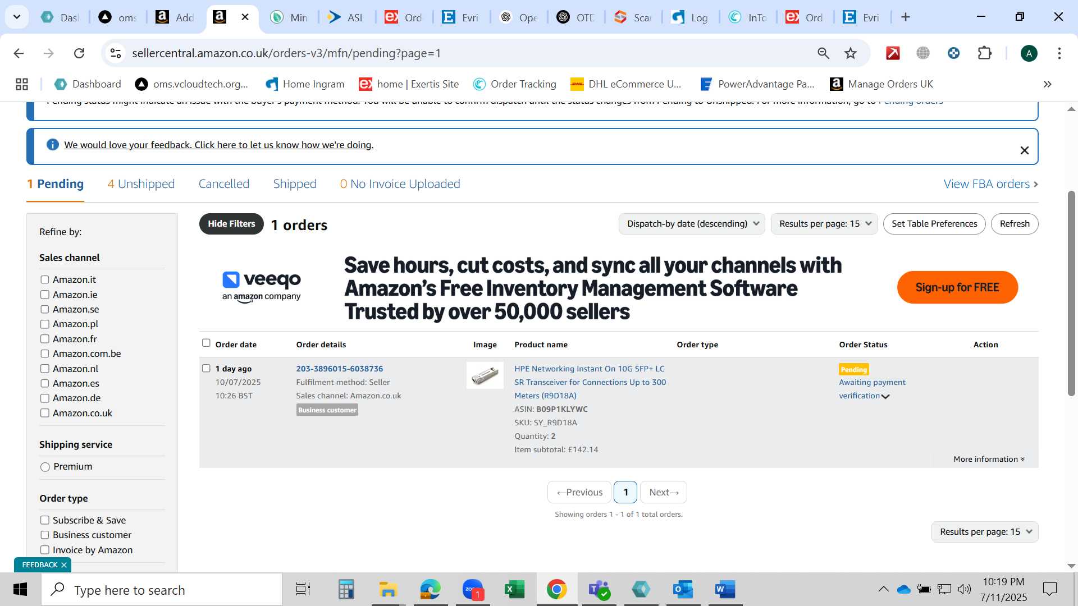This screenshot has height=606, width=1078.
Task: Open the bottom Results per page dropdown
Action: click(985, 532)
